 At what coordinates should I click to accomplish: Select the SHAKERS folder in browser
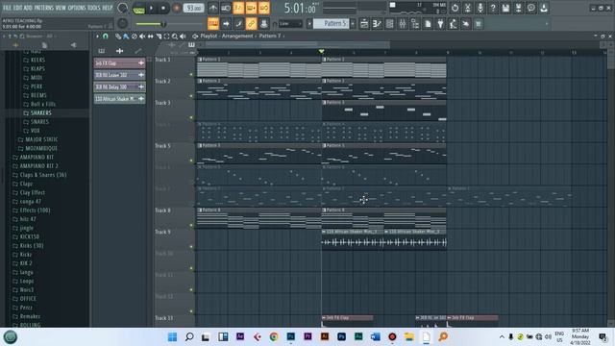pos(40,113)
